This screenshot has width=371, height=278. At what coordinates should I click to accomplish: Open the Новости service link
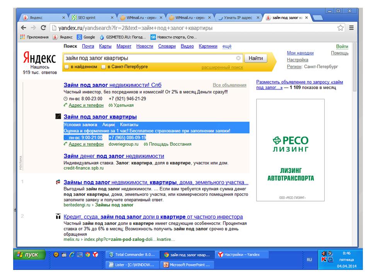point(145,46)
